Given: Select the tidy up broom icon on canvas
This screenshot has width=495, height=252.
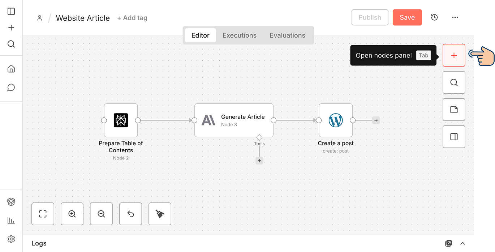Looking at the screenshot, I should [x=160, y=214].
